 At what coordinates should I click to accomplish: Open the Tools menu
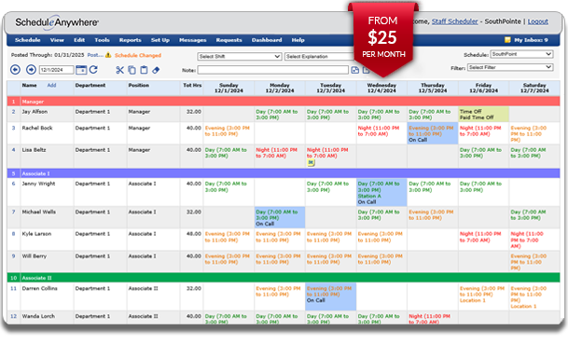pyautogui.click(x=102, y=40)
